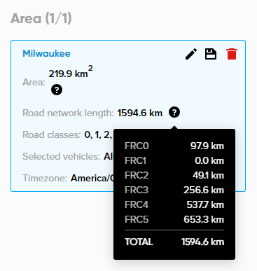Open help icon under the area value
Screen dimensions: 257x271
pyautogui.click(x=57, y=90)
